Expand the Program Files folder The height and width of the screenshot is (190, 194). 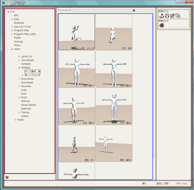(12, 30)
